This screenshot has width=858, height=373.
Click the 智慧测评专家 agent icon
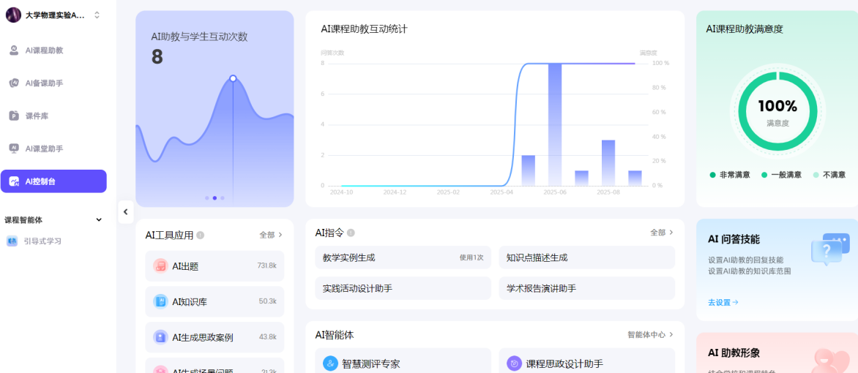pos(330,363)
